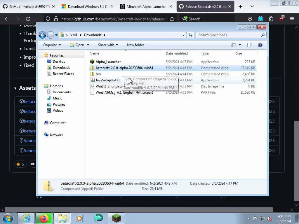Expand address bar history dropdown

coord(184,35)
